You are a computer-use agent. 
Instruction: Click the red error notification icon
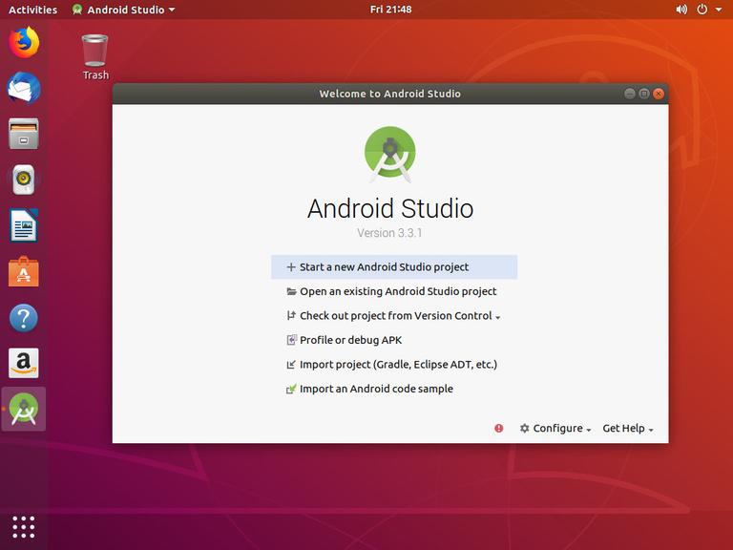coord(499,429)
